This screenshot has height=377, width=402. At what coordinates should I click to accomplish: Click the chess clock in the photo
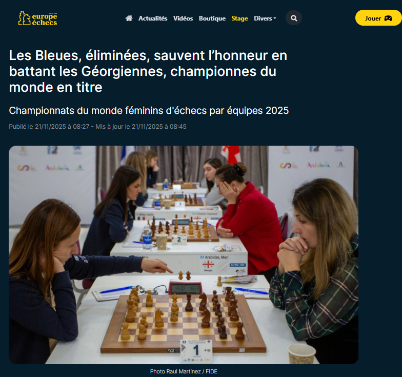185,288
